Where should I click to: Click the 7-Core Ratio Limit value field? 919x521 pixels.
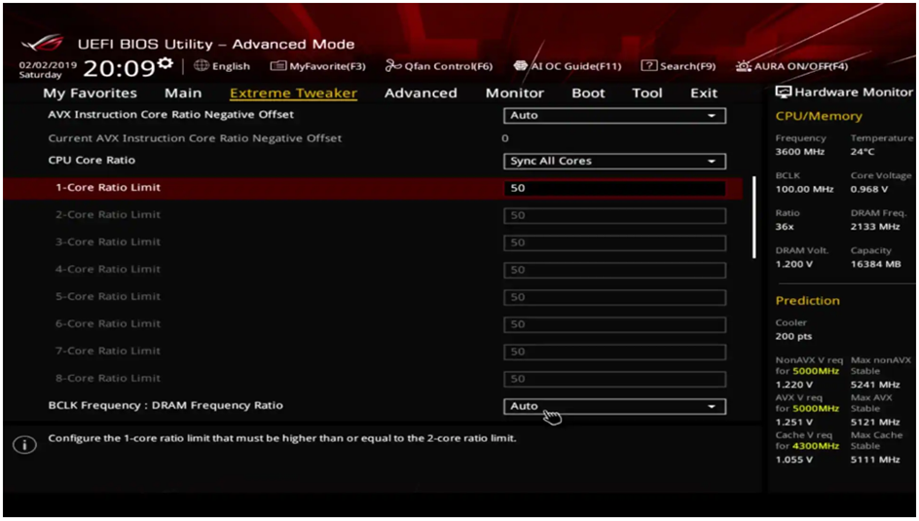coord(614,352)
